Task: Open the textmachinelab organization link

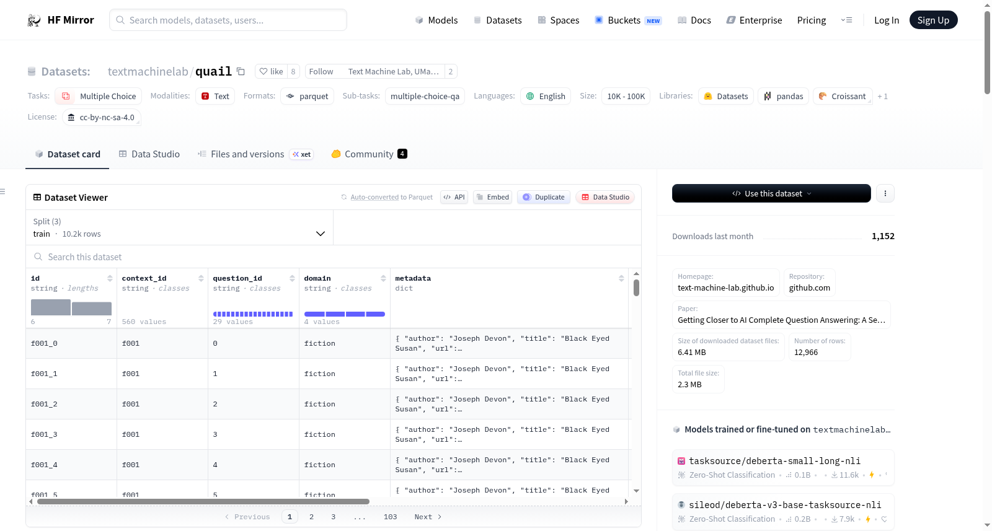Action: point(148,71)
